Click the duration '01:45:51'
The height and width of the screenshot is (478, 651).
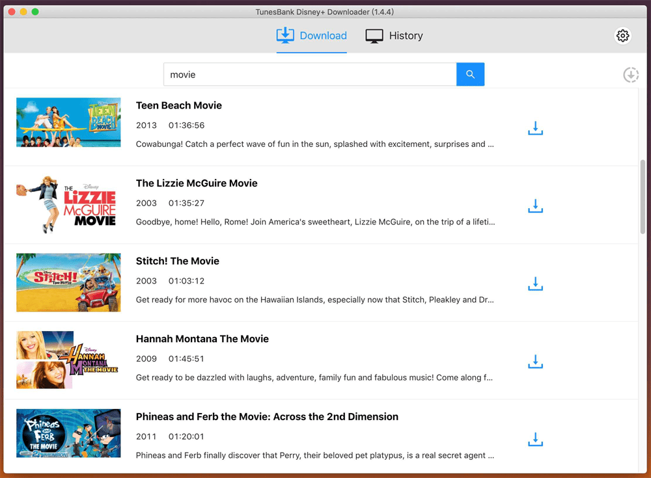pos(186,358)
